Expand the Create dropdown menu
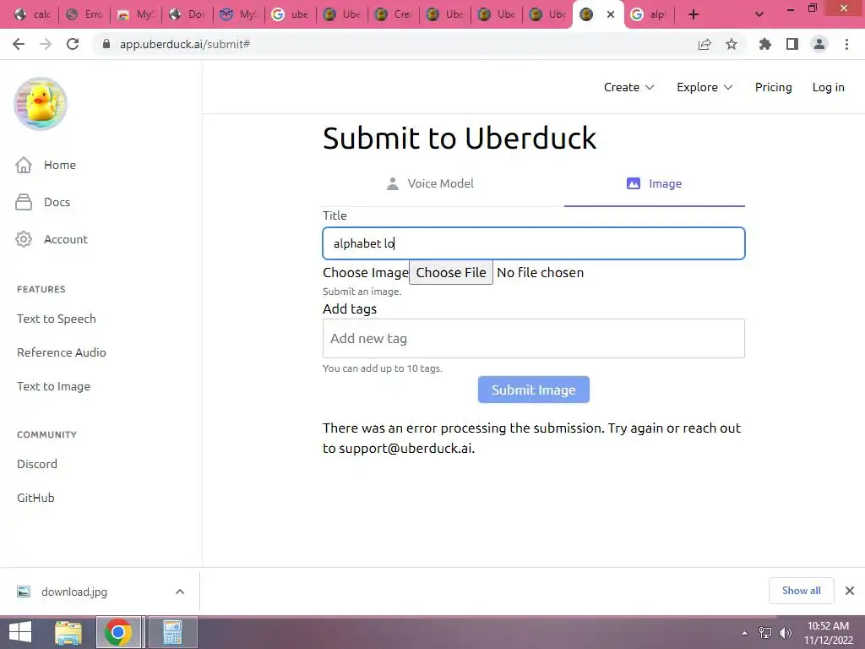This screenshot has height=649, width=865. tap(628, 87)
